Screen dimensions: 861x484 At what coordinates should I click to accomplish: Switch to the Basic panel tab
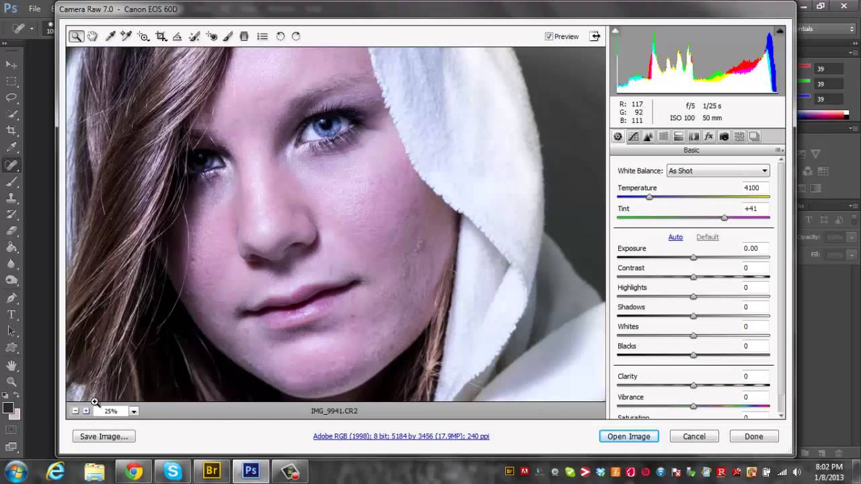(x=617, y=136)
